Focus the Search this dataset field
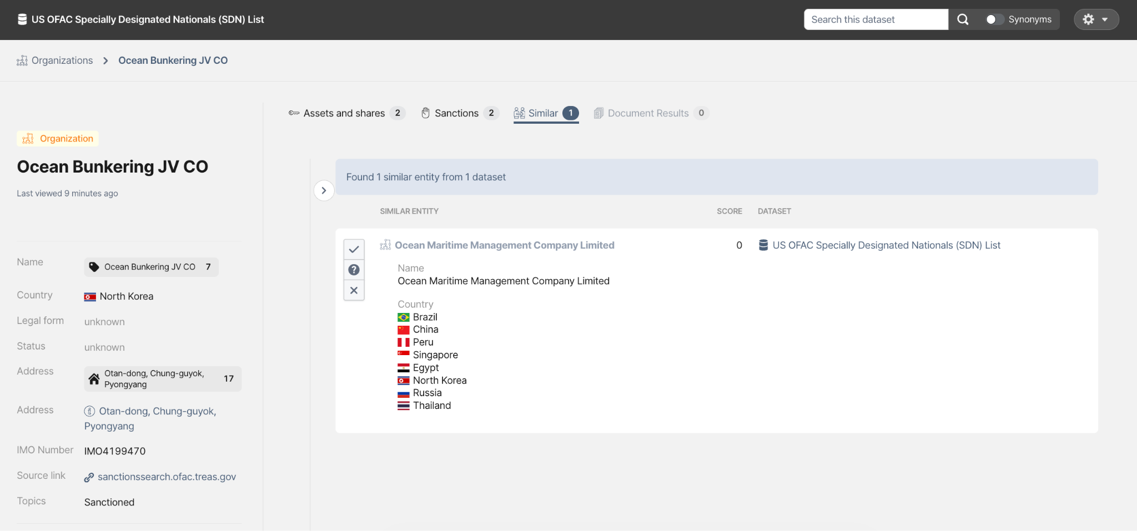This screenshot has width=1137, height=531. (876, 19)
